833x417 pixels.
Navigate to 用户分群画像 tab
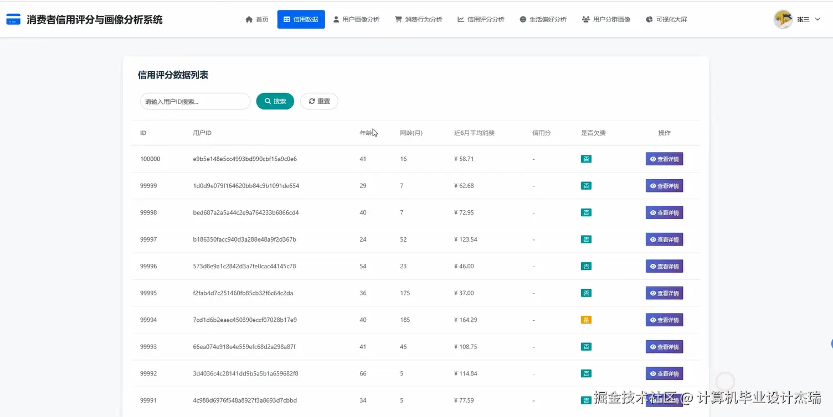point(606,19)
